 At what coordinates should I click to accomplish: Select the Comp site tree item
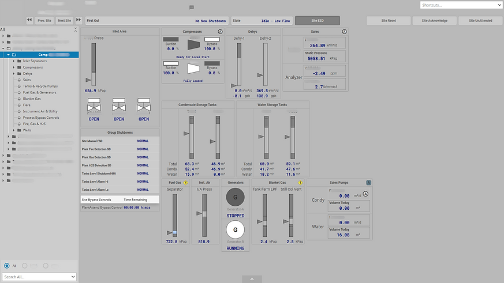point(39,55)
